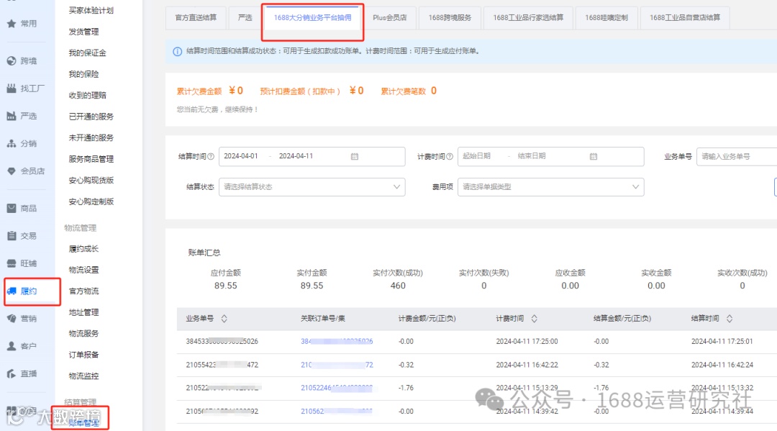Open the 1688跨境服务 tab

click(x=450, y=18)
